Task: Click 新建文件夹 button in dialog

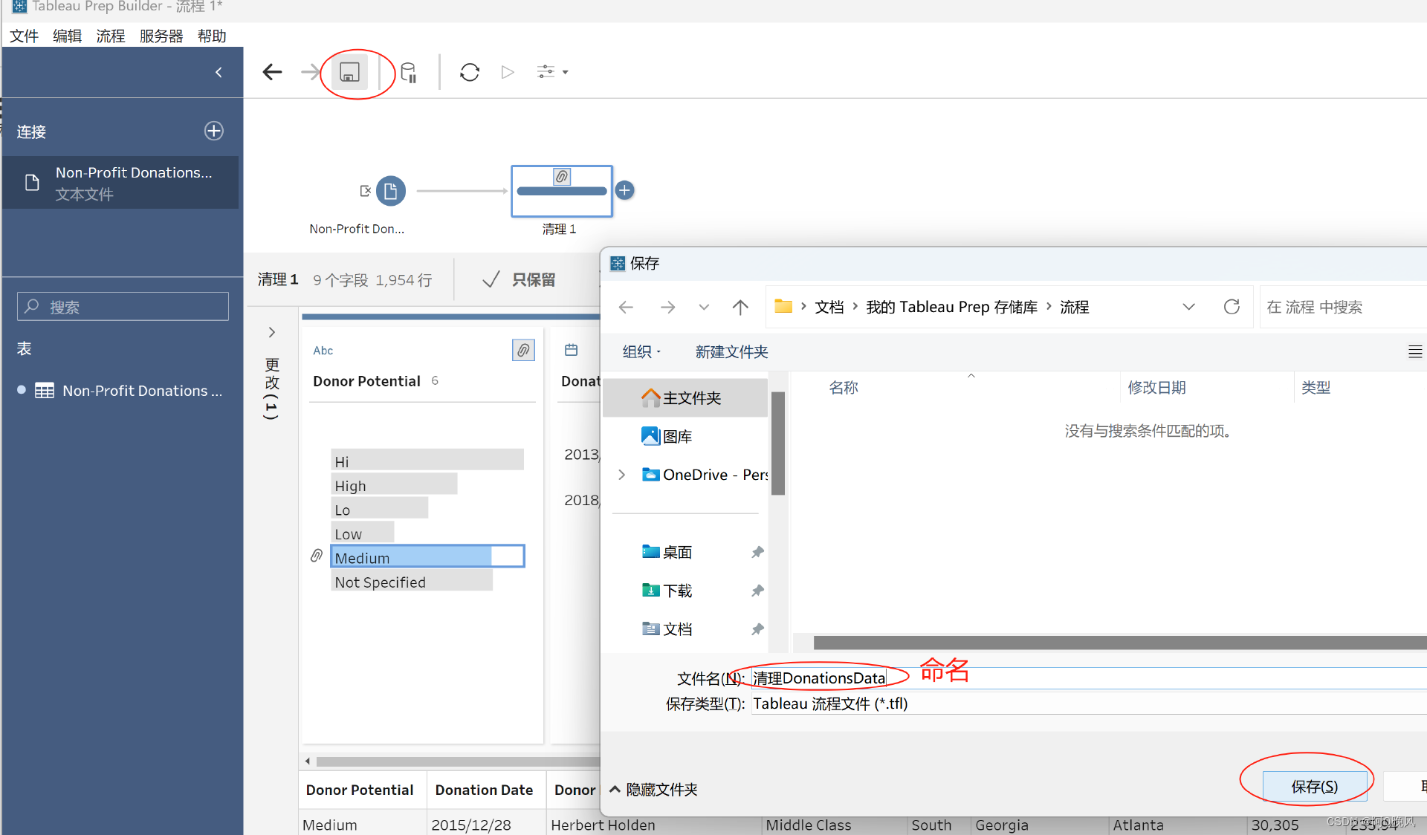Action: (x=731, y=351)
